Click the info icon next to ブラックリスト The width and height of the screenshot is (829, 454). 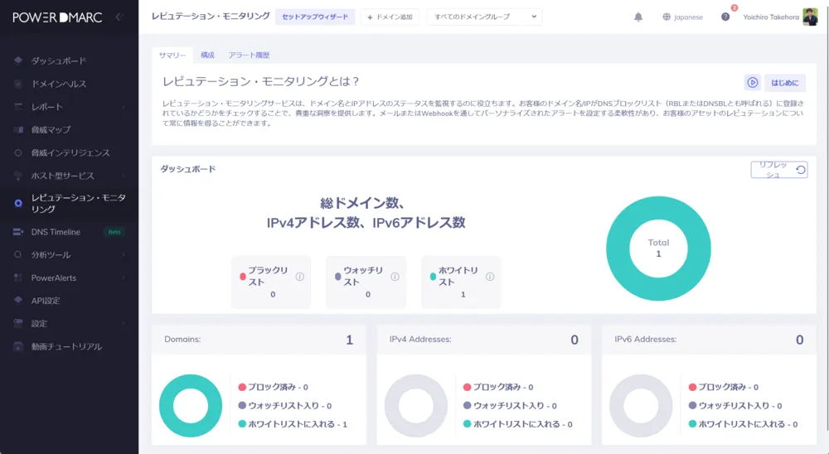point(300,277)
